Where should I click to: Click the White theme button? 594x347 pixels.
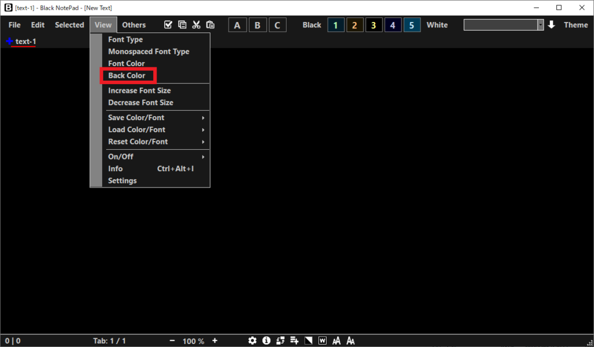[x=437, y=24]
